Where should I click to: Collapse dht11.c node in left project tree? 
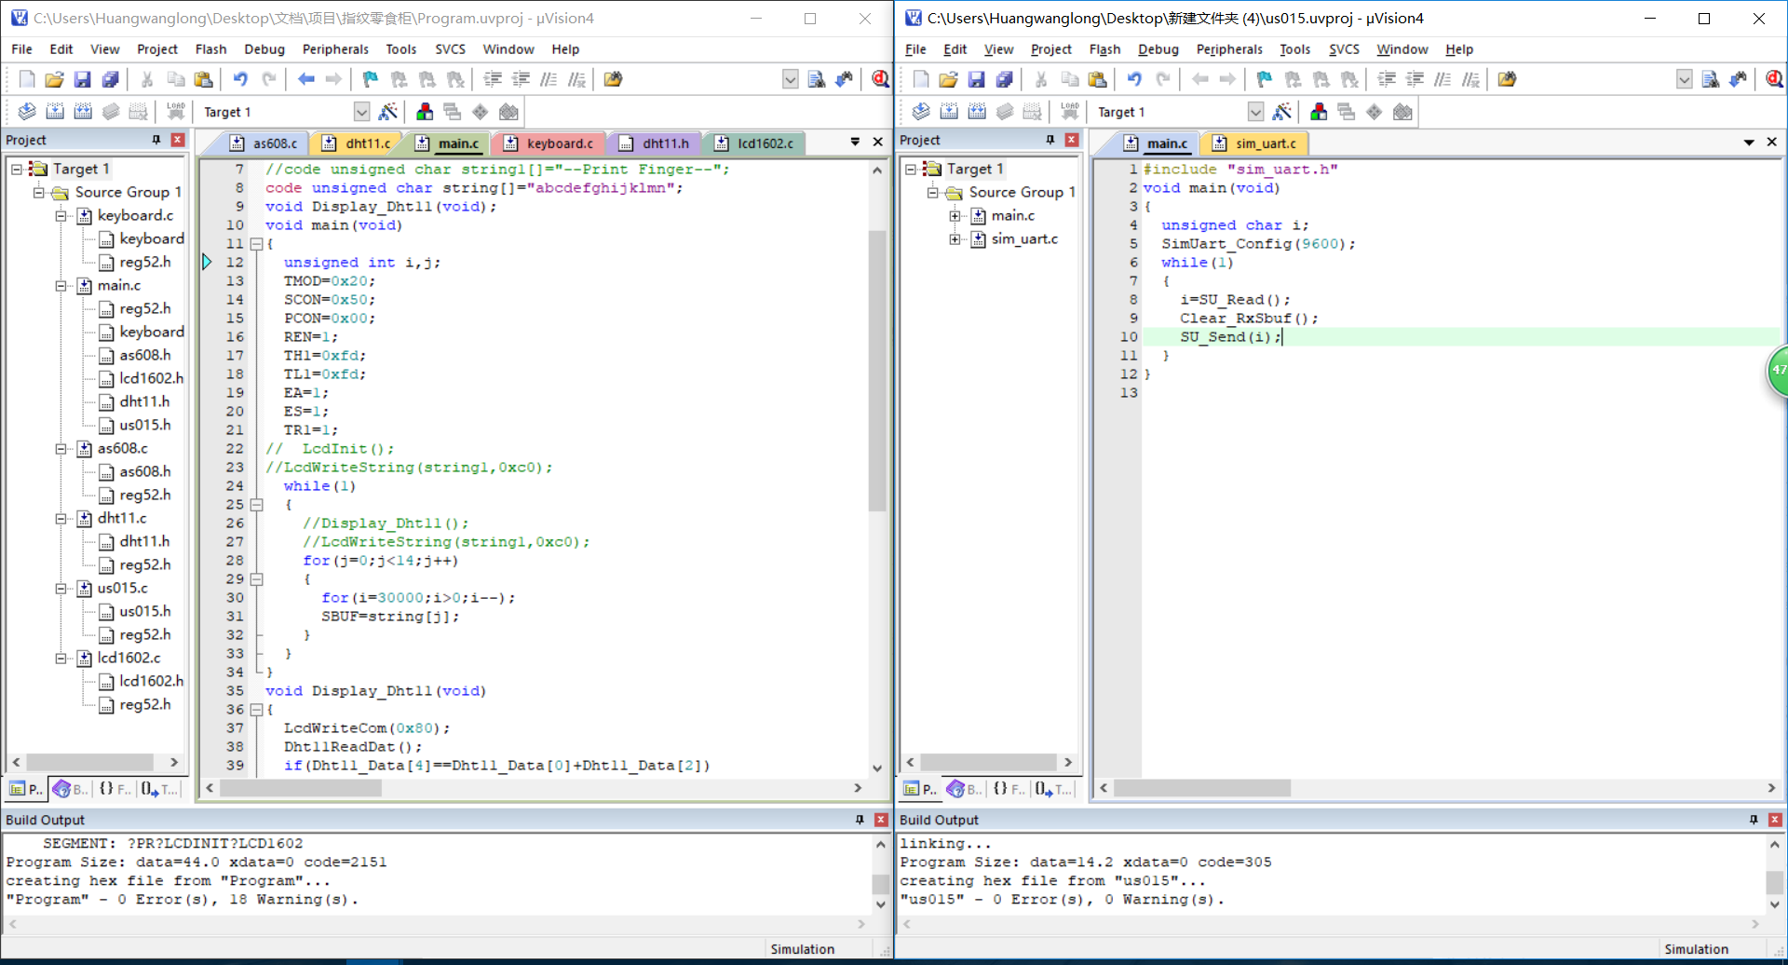click(x=61, y=519)
